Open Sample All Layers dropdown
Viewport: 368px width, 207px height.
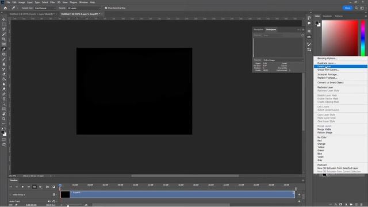(x=84, y=8)
